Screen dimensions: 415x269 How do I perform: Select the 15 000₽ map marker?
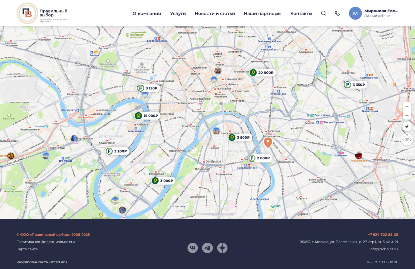click(147, 116)
